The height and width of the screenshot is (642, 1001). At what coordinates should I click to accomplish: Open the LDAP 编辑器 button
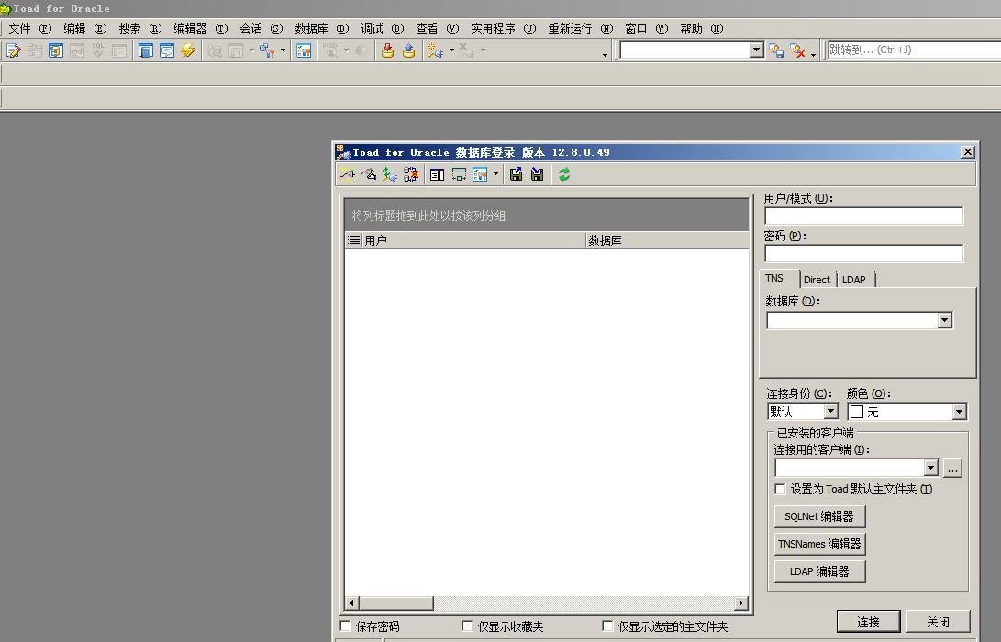click(819, 571)
